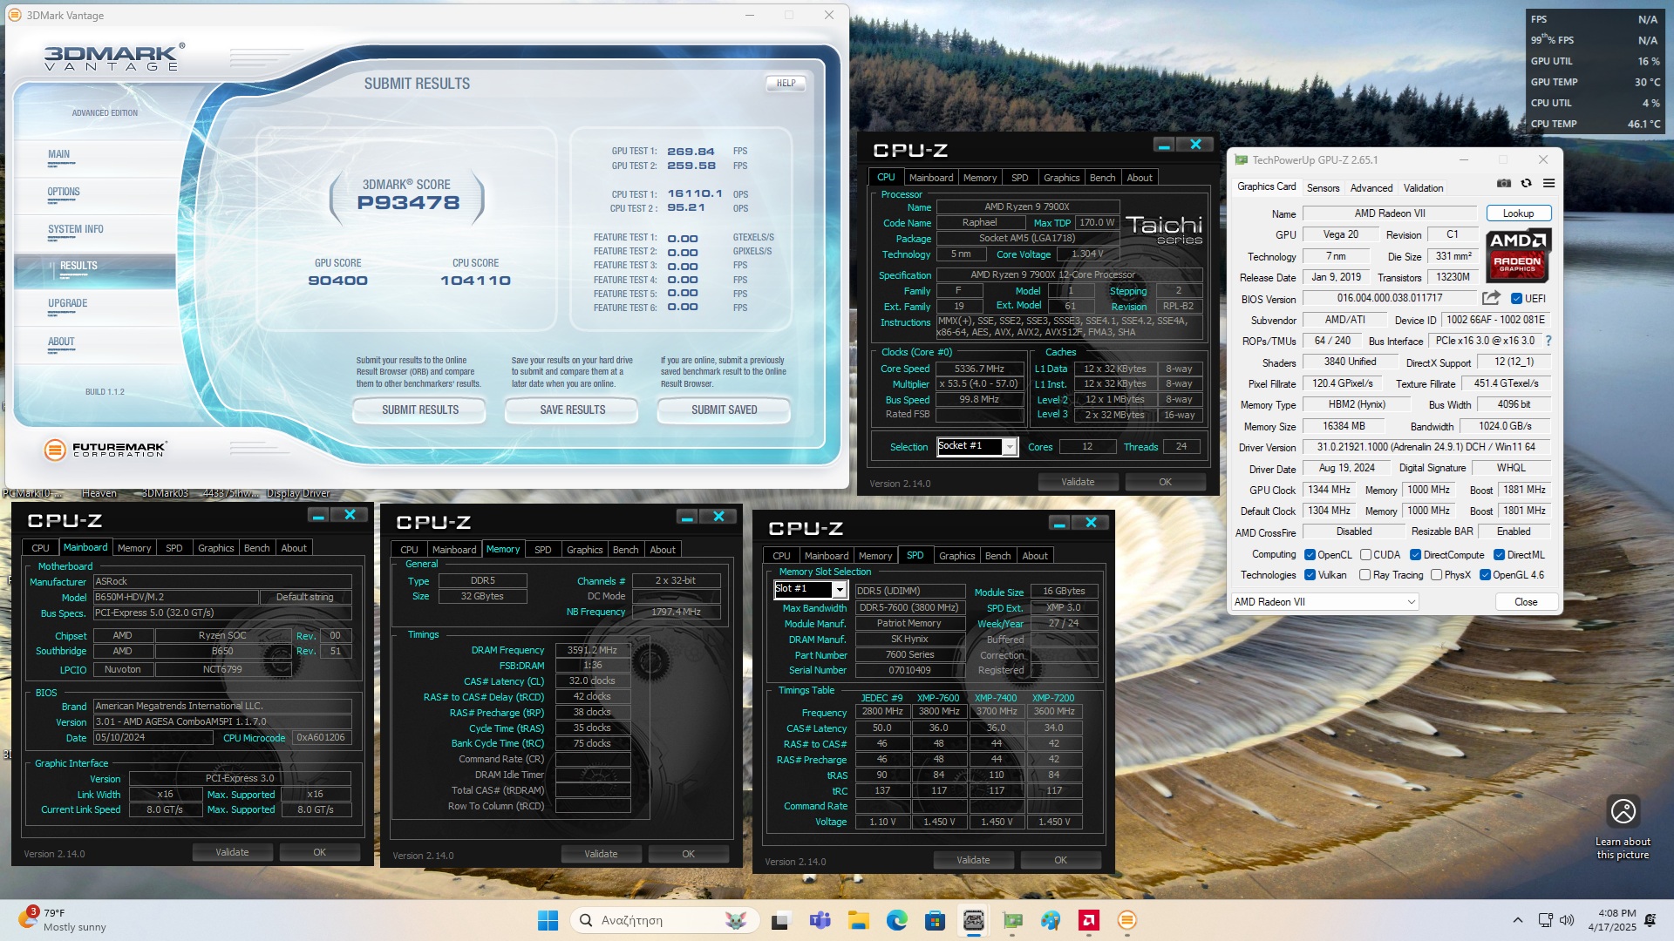Open File Explorer from the taskbar

[x=858, y=920]
